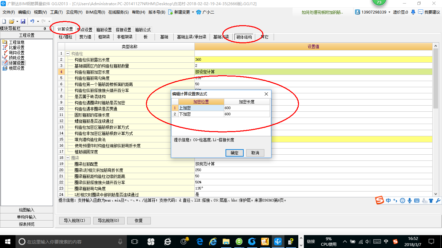Click the Sogou emoji smiley icon

pyautogui.click(x=402, y=201)
